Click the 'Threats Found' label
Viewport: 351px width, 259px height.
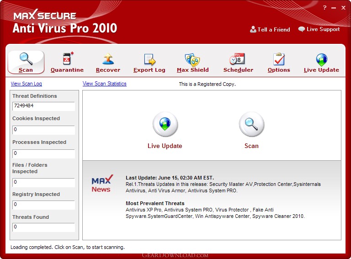tap(31, 217)
